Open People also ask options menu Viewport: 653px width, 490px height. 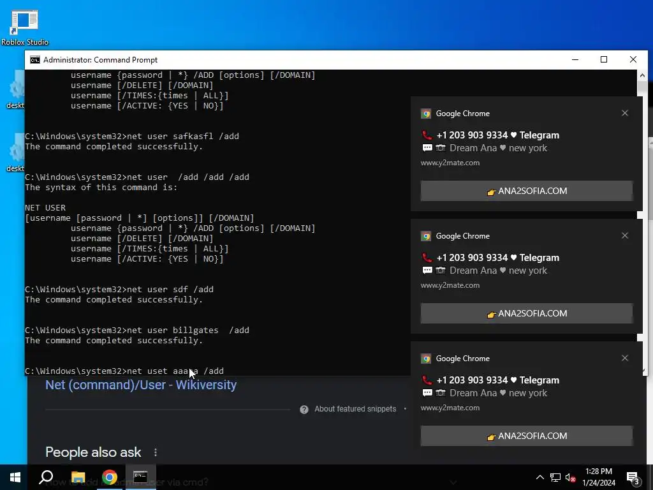(156, 452)
